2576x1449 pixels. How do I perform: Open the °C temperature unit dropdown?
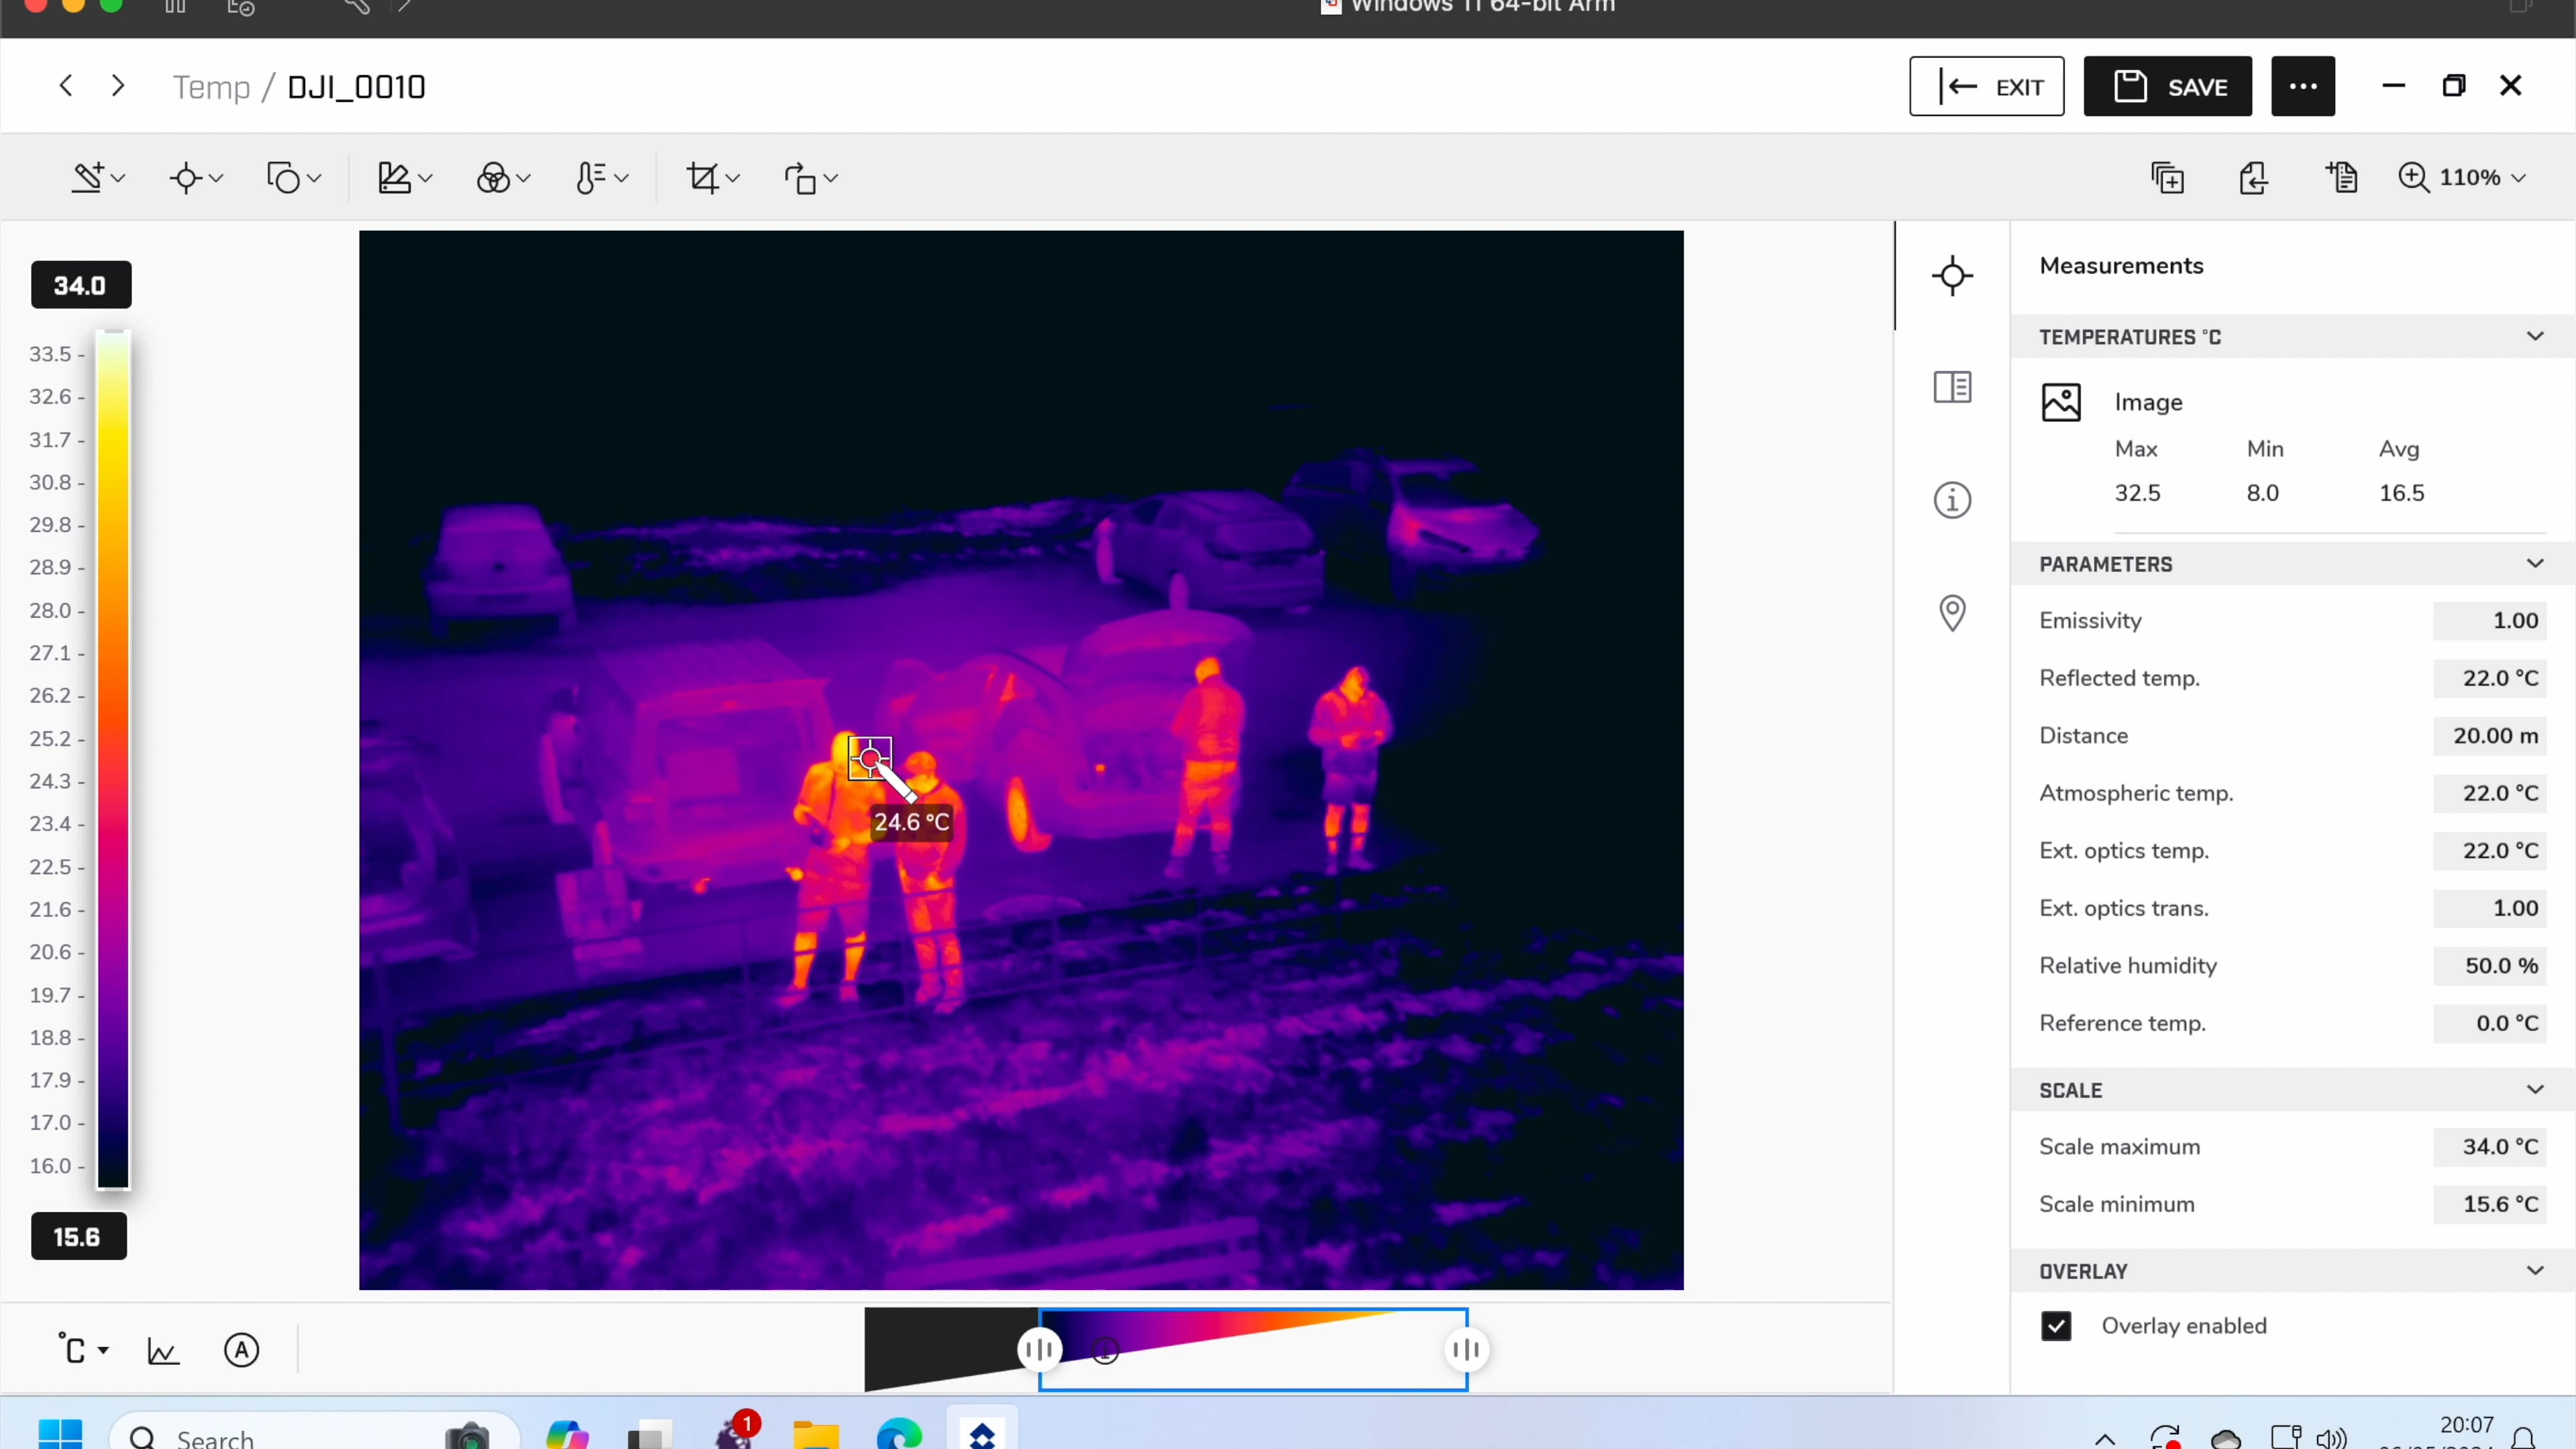point(83,1350)
